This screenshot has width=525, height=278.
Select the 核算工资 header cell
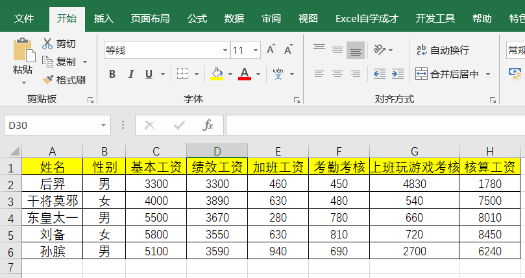point(489,167)
